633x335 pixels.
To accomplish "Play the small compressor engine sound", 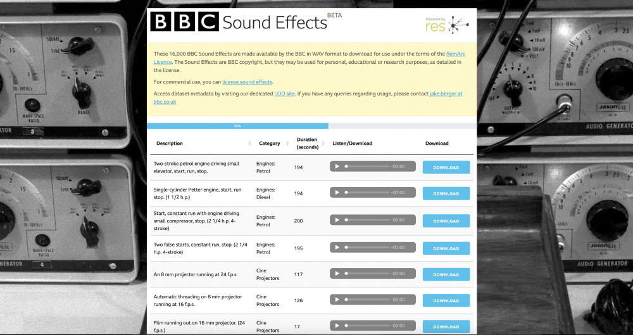I will [337, 220].
